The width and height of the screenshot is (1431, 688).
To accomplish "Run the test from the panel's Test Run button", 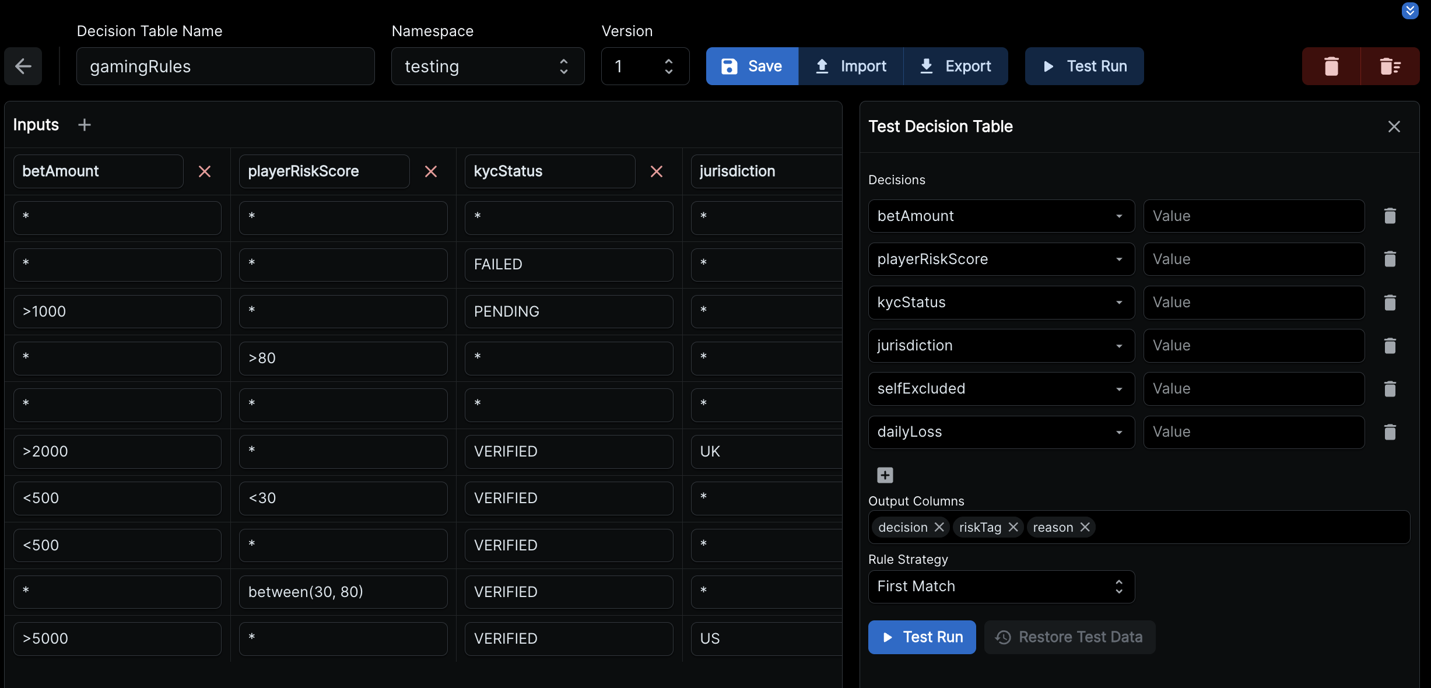I will (x=922, y=637).
